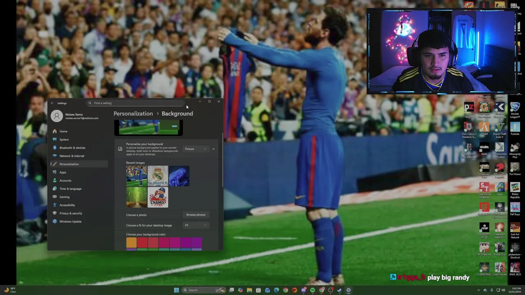Open Monopoly Plus desktop shortcut

(x=515, y=150)
